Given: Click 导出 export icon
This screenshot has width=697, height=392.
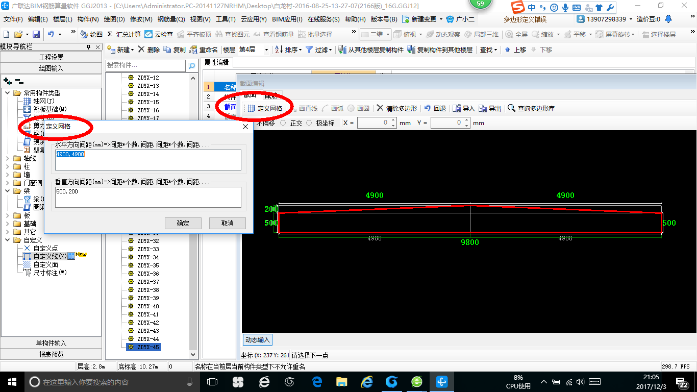Looking at the screenshot, I should pos(490,108).
